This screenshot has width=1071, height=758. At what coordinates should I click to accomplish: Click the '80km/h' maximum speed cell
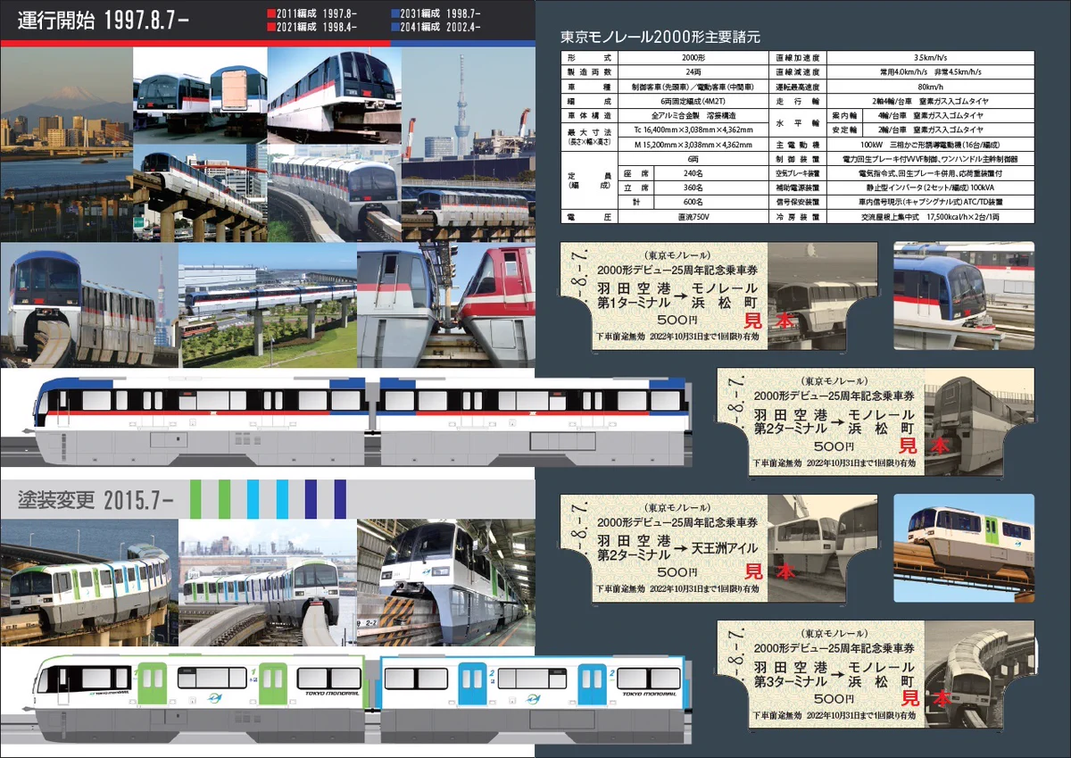tap(931, 87)
